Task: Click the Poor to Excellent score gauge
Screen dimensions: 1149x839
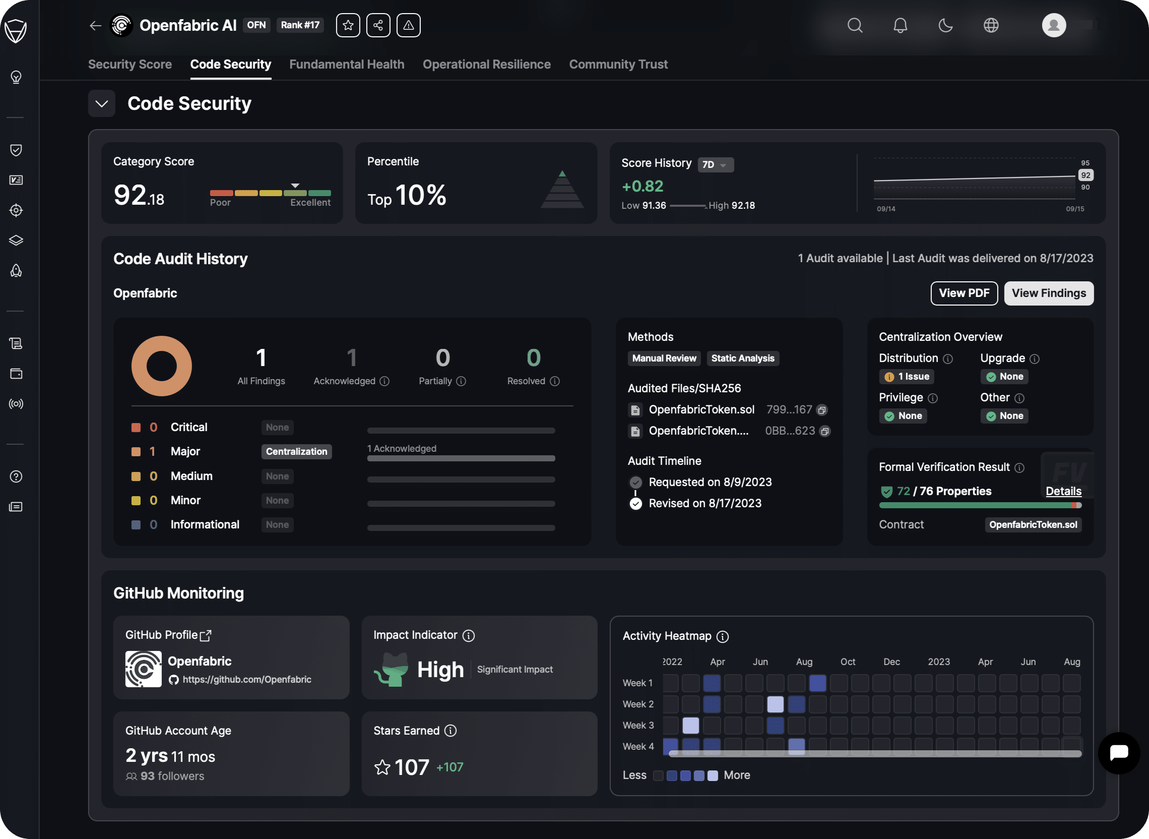Action: 271,193
